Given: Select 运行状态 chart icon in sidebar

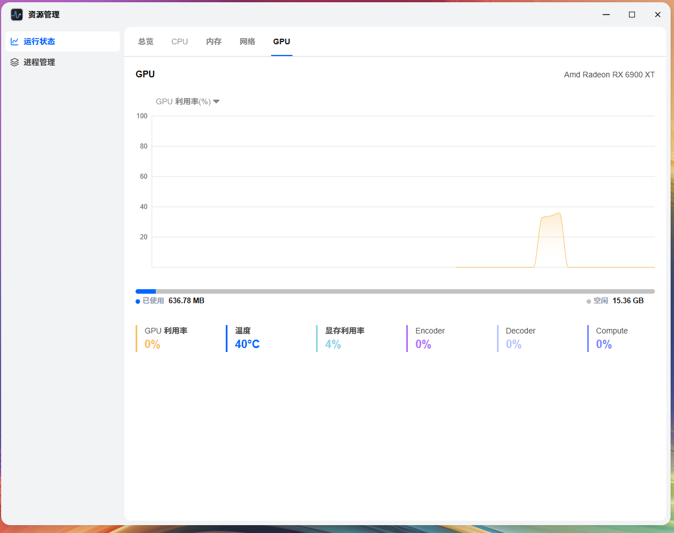Looking at the screenshot, I should (15, 41).
